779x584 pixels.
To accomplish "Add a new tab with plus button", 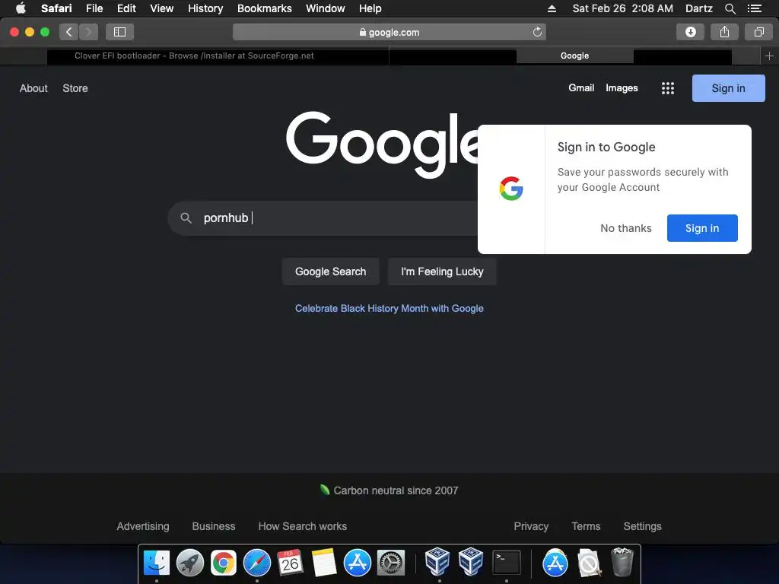I will point(769,56).
